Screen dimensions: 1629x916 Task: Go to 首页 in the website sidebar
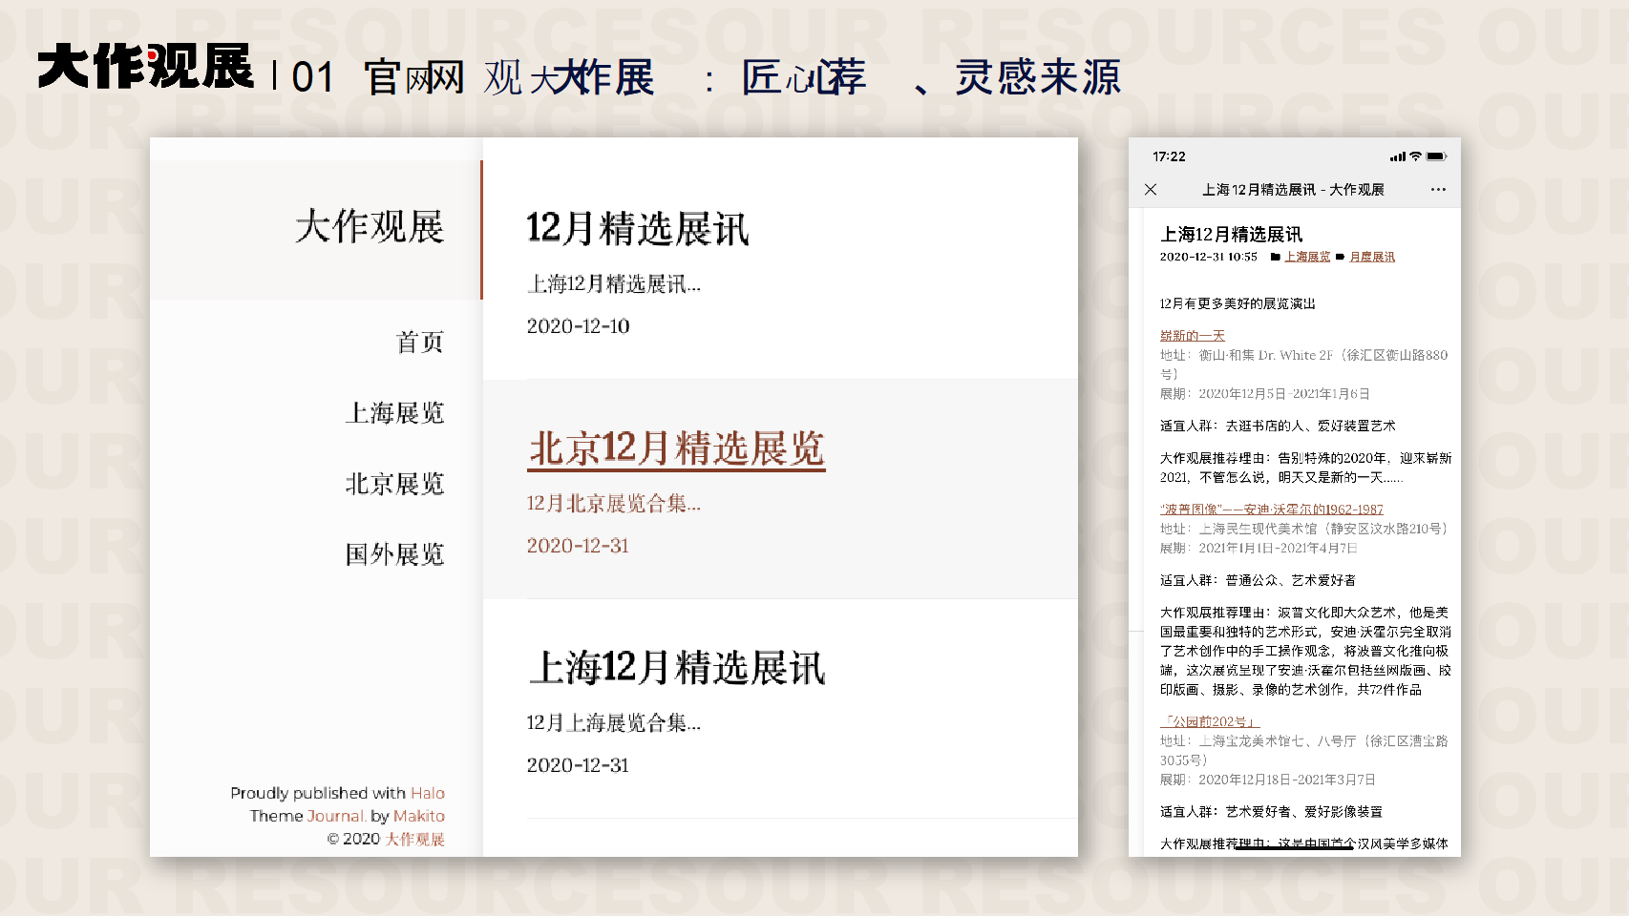point(420,342)
